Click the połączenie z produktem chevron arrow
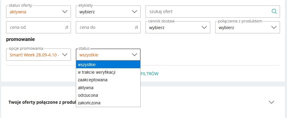 [274, 27]
